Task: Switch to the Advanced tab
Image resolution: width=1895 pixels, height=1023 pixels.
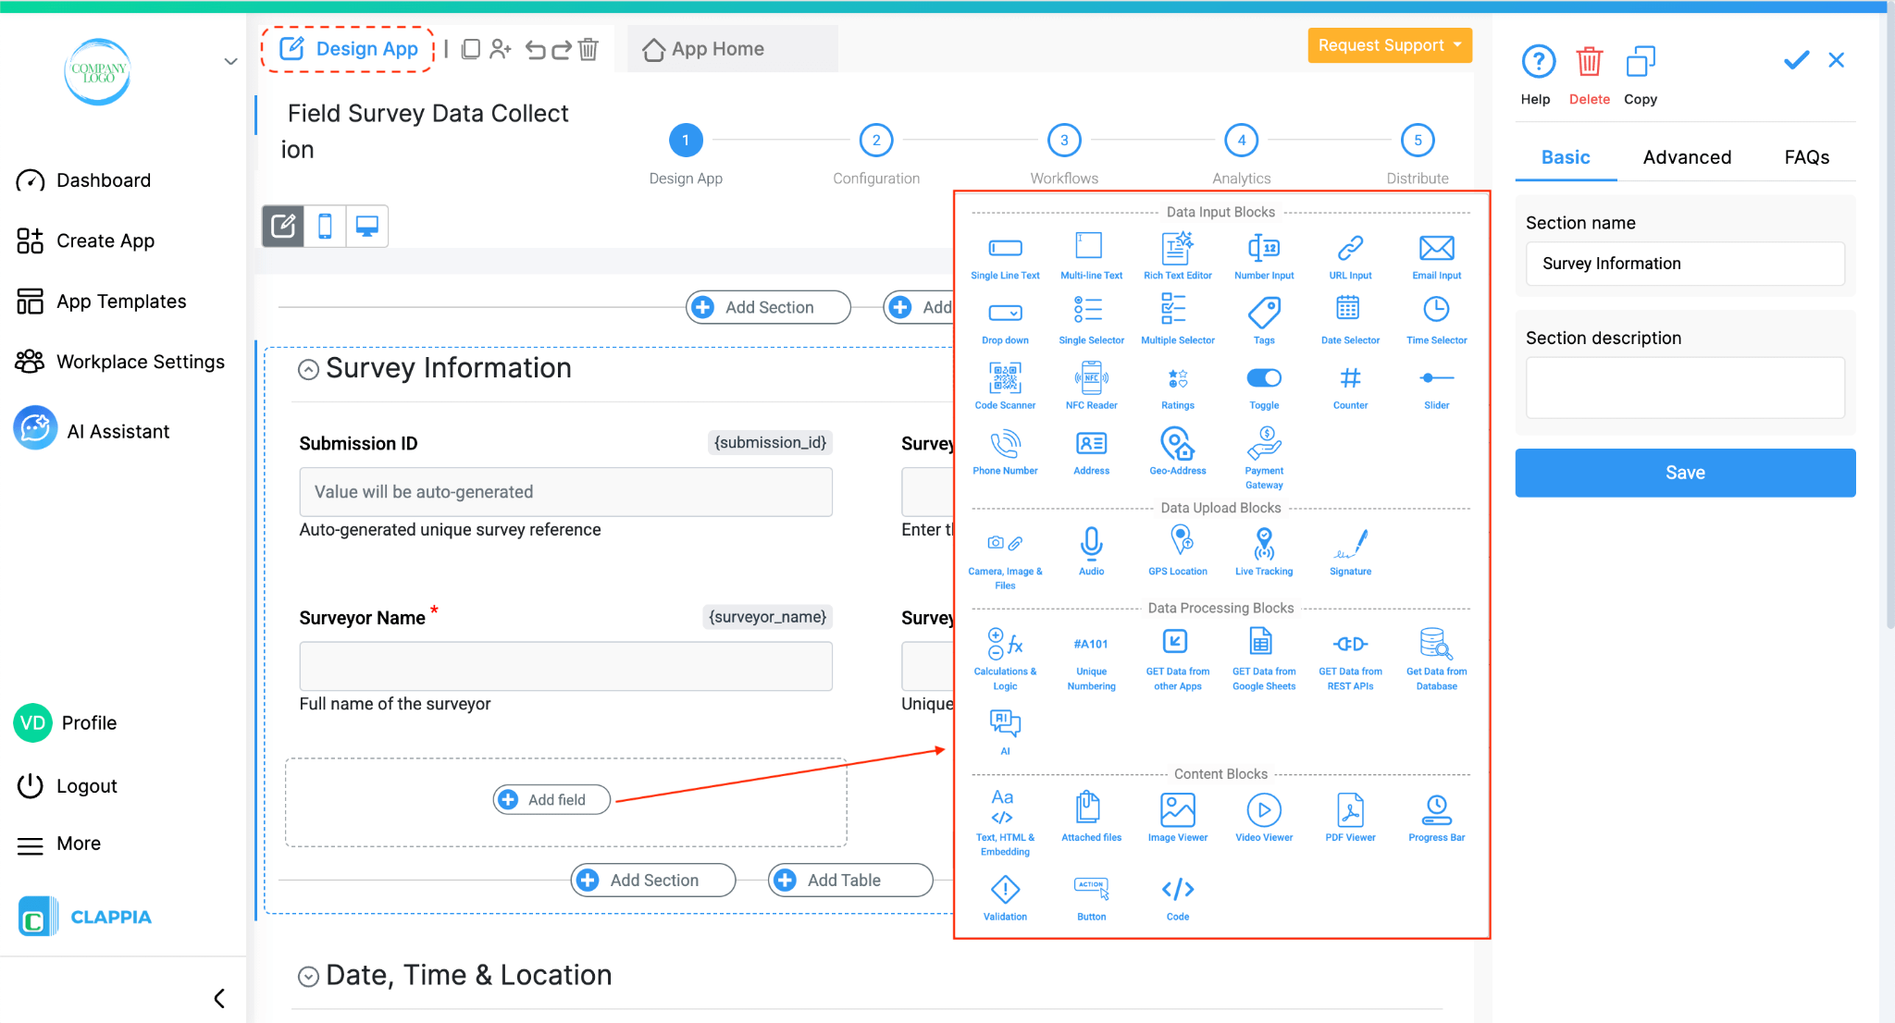Action: click(x=1686, y=157)
